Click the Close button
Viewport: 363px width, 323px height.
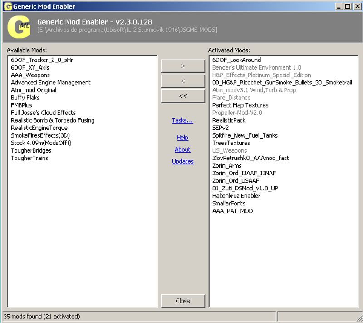click(183, 301)
